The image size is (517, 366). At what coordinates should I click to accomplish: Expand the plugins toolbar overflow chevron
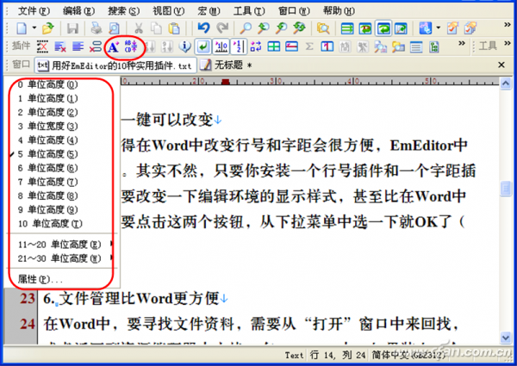462,43
